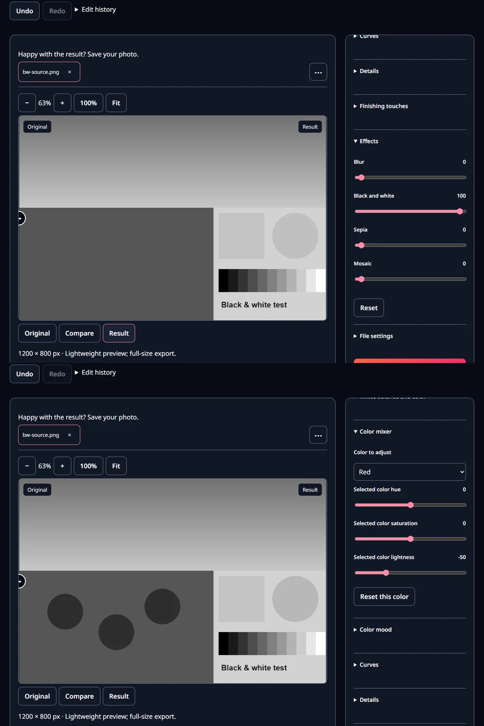Click the 63% zoom readout beside Effects panel
The width and height of the screenshot is (484, 726).
[x=45, y=103]
